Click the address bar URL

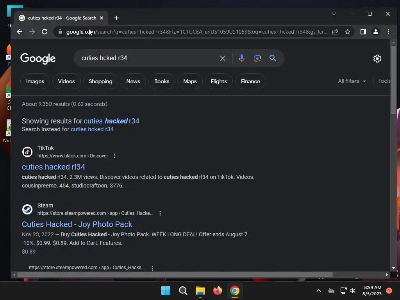click(196, 32)
